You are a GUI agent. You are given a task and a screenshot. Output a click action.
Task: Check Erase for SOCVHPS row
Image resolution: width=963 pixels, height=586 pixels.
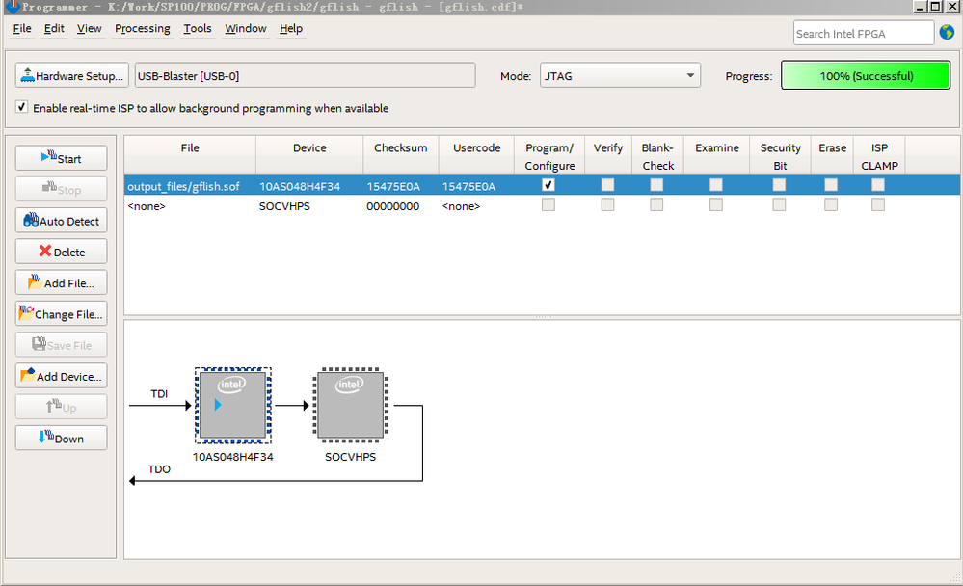831,204
